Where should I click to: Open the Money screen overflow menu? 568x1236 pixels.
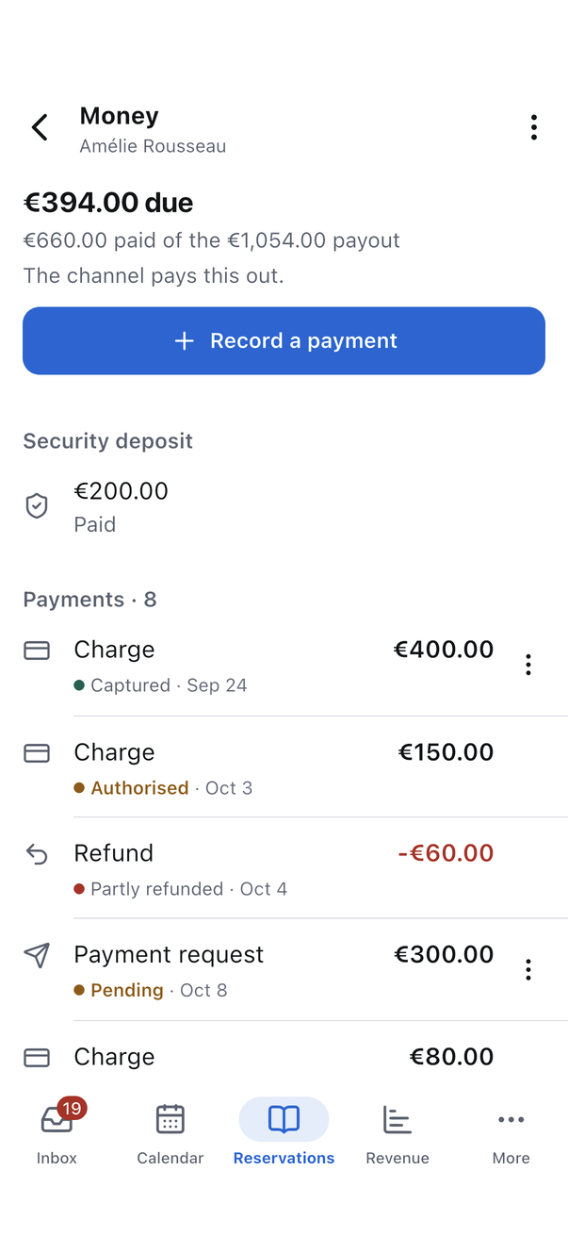533,127
